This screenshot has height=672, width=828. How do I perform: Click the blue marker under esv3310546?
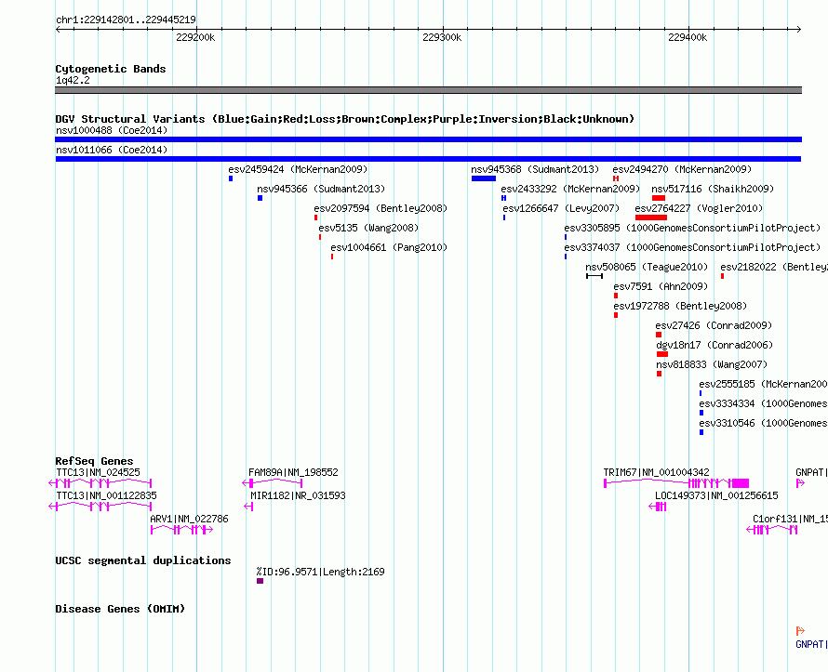coord(701,432)
